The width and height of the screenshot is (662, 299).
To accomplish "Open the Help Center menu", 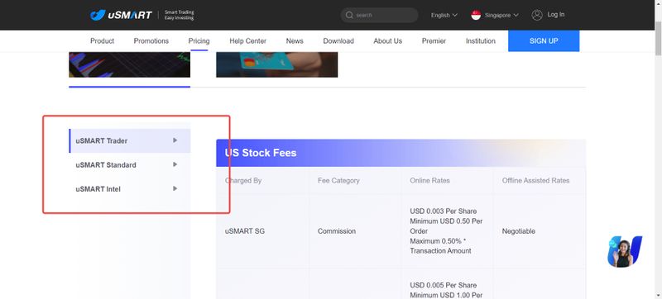I will [247, 40].
